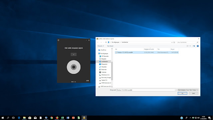Click the refresh icon beside the address bar
Viewport: 213px width, 120px height.
point(174,42)
